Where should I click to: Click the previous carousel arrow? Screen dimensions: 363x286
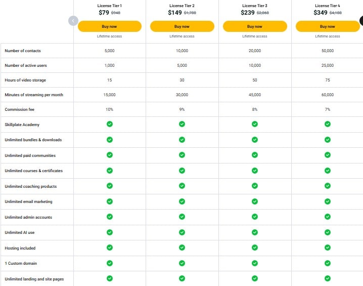point(73,21)
